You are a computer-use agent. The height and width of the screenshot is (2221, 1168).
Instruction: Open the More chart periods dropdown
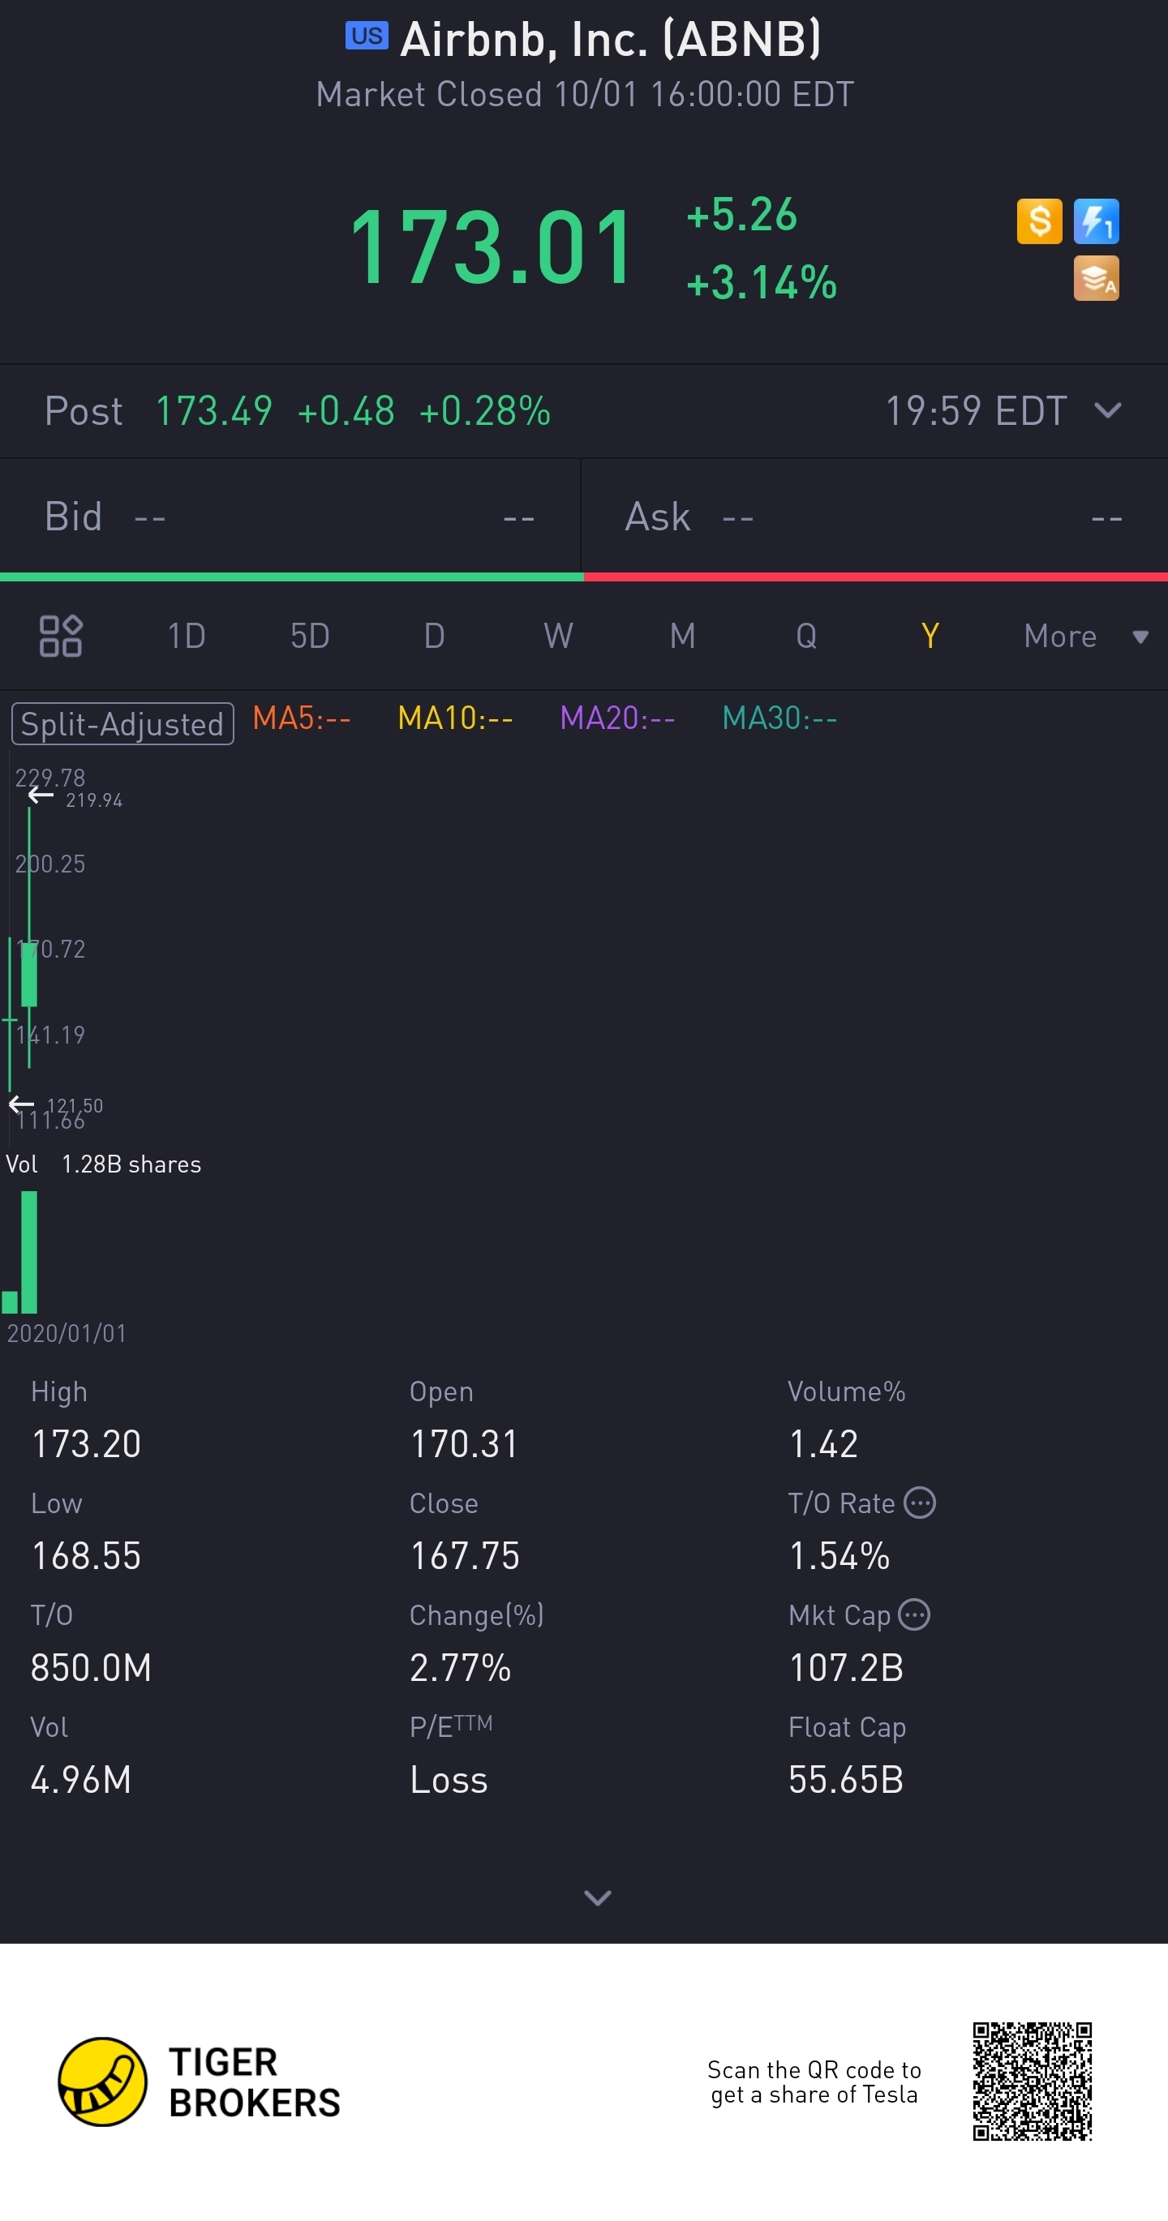[x=1086, y=637]
